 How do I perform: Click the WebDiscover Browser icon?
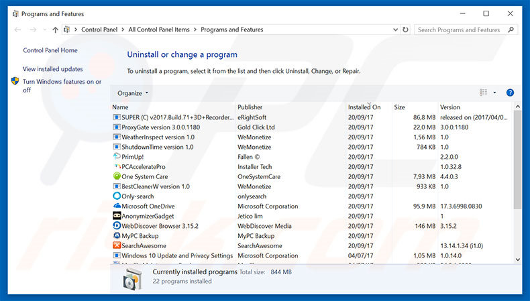click(x=117, y=226)
